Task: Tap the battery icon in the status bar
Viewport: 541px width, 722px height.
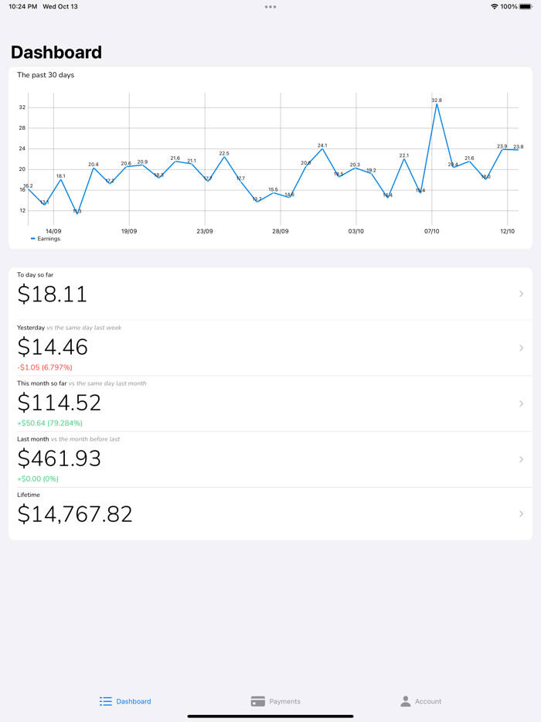Action: [527, 6]
